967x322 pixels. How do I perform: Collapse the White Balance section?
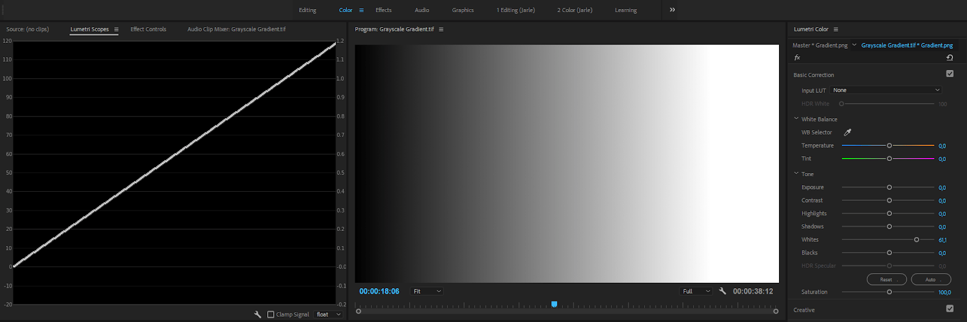[796, 119]
